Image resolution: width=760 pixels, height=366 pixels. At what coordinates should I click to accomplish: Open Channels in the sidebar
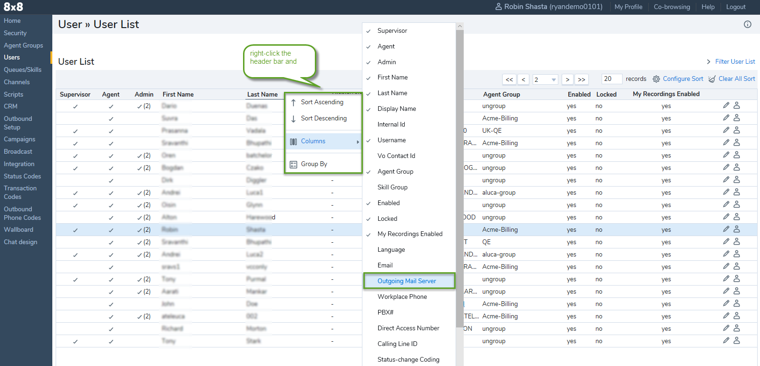point(17,82)
